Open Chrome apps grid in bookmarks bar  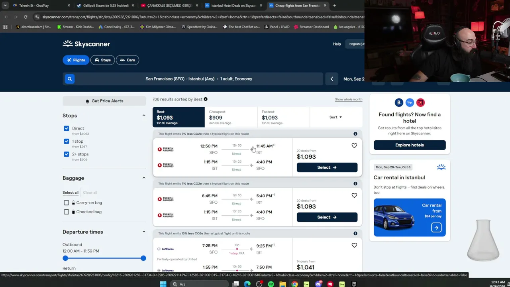point(5,27)
